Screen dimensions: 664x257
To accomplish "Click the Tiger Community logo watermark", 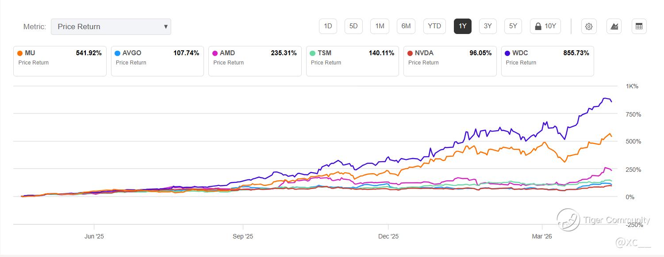I will point(568,219).
